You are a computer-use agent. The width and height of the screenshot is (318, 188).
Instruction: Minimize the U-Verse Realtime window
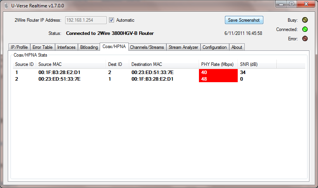pyautogui.click(x=281, y=4)
